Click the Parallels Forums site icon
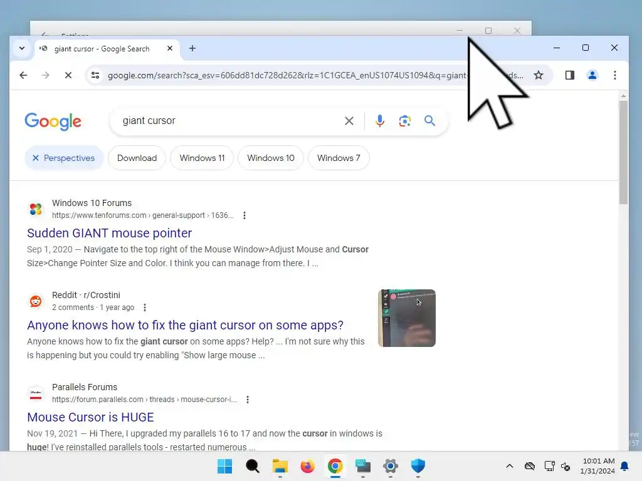Screen dimensions: 642x481 (x=36, y=393)
